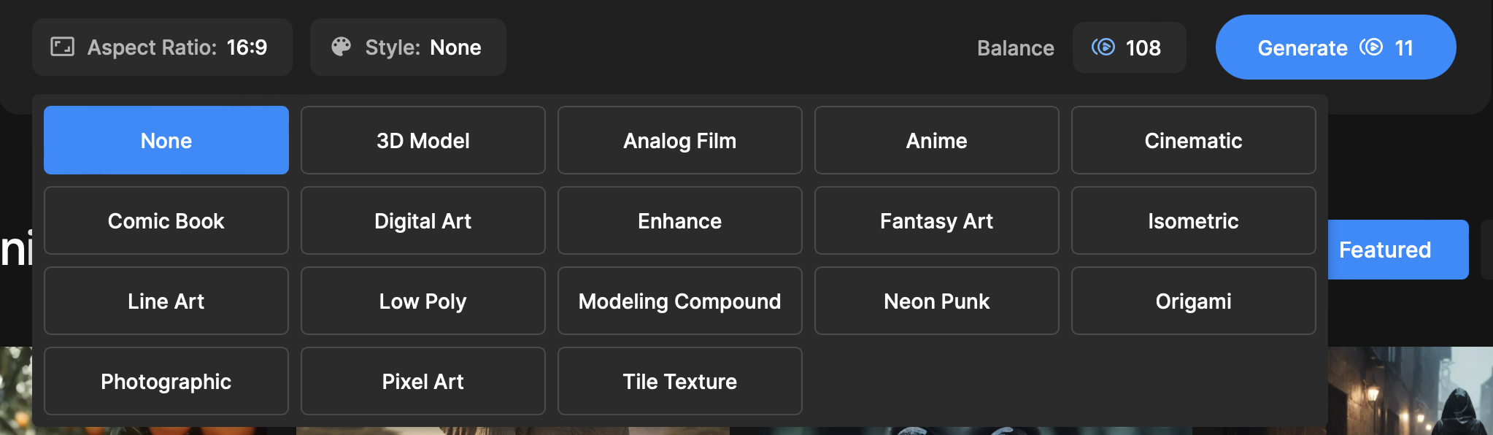The width and height of the screenshot is (1493, 435).
Task: Collapse the Style dropdown
Action: (408, 47)
